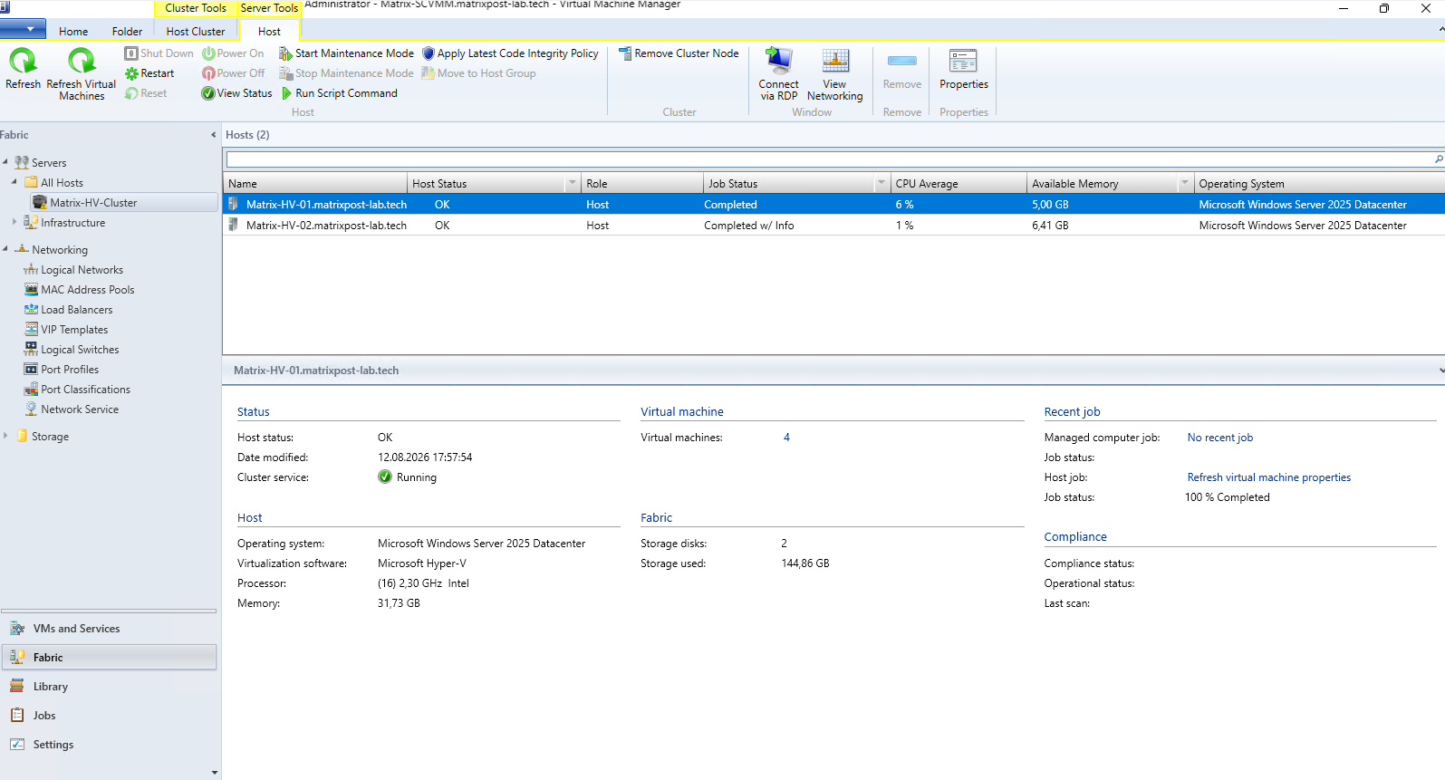
Task: Switch to the Home ribbon tab
Action: [73, 31]
